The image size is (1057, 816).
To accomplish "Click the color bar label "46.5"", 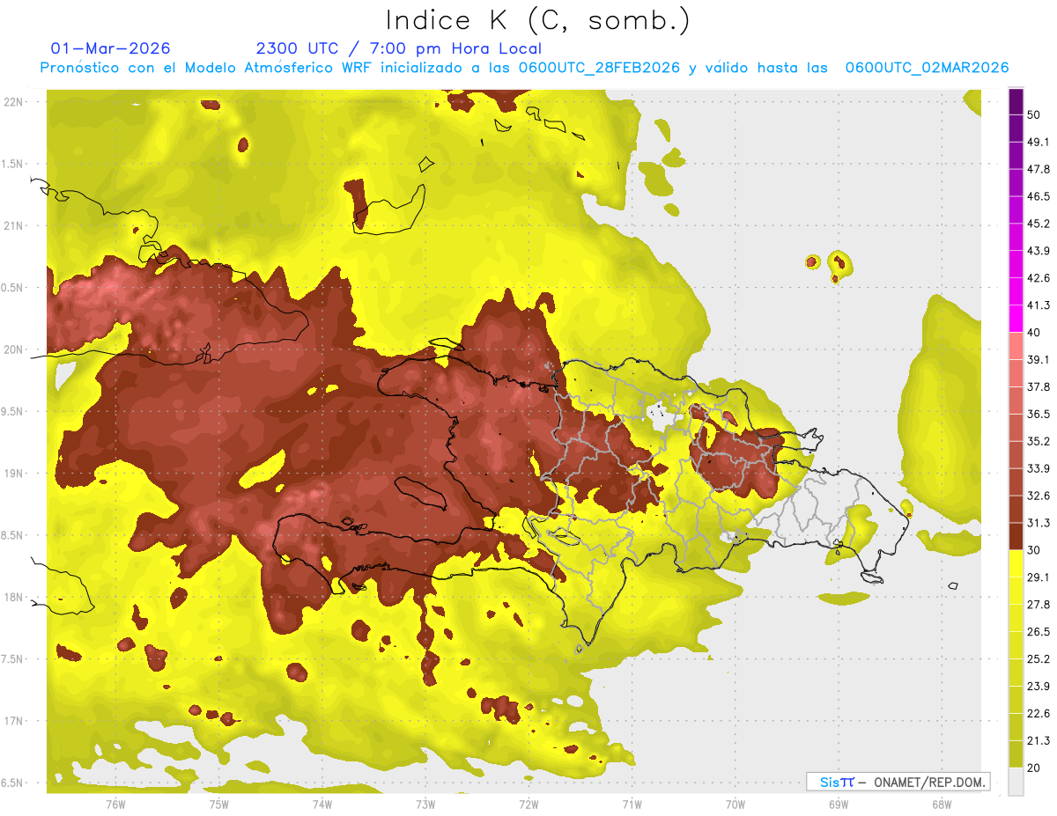I will (1039, 196).
